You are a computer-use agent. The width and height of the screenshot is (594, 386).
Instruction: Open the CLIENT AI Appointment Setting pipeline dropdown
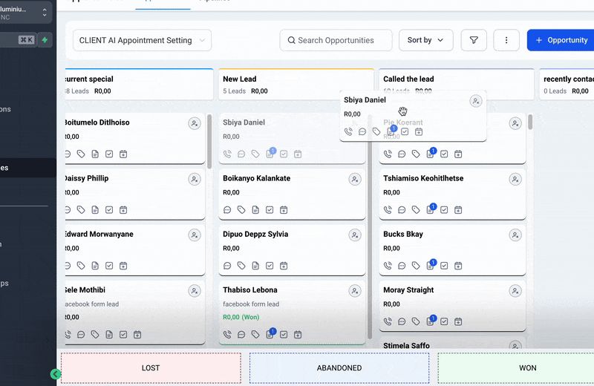pos(142,40)
